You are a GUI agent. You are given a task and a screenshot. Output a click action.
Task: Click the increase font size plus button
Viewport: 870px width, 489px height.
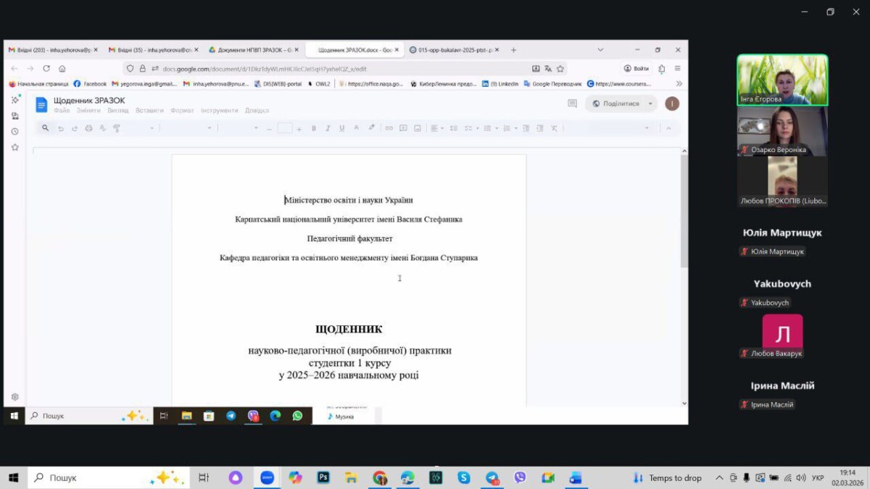299,128
